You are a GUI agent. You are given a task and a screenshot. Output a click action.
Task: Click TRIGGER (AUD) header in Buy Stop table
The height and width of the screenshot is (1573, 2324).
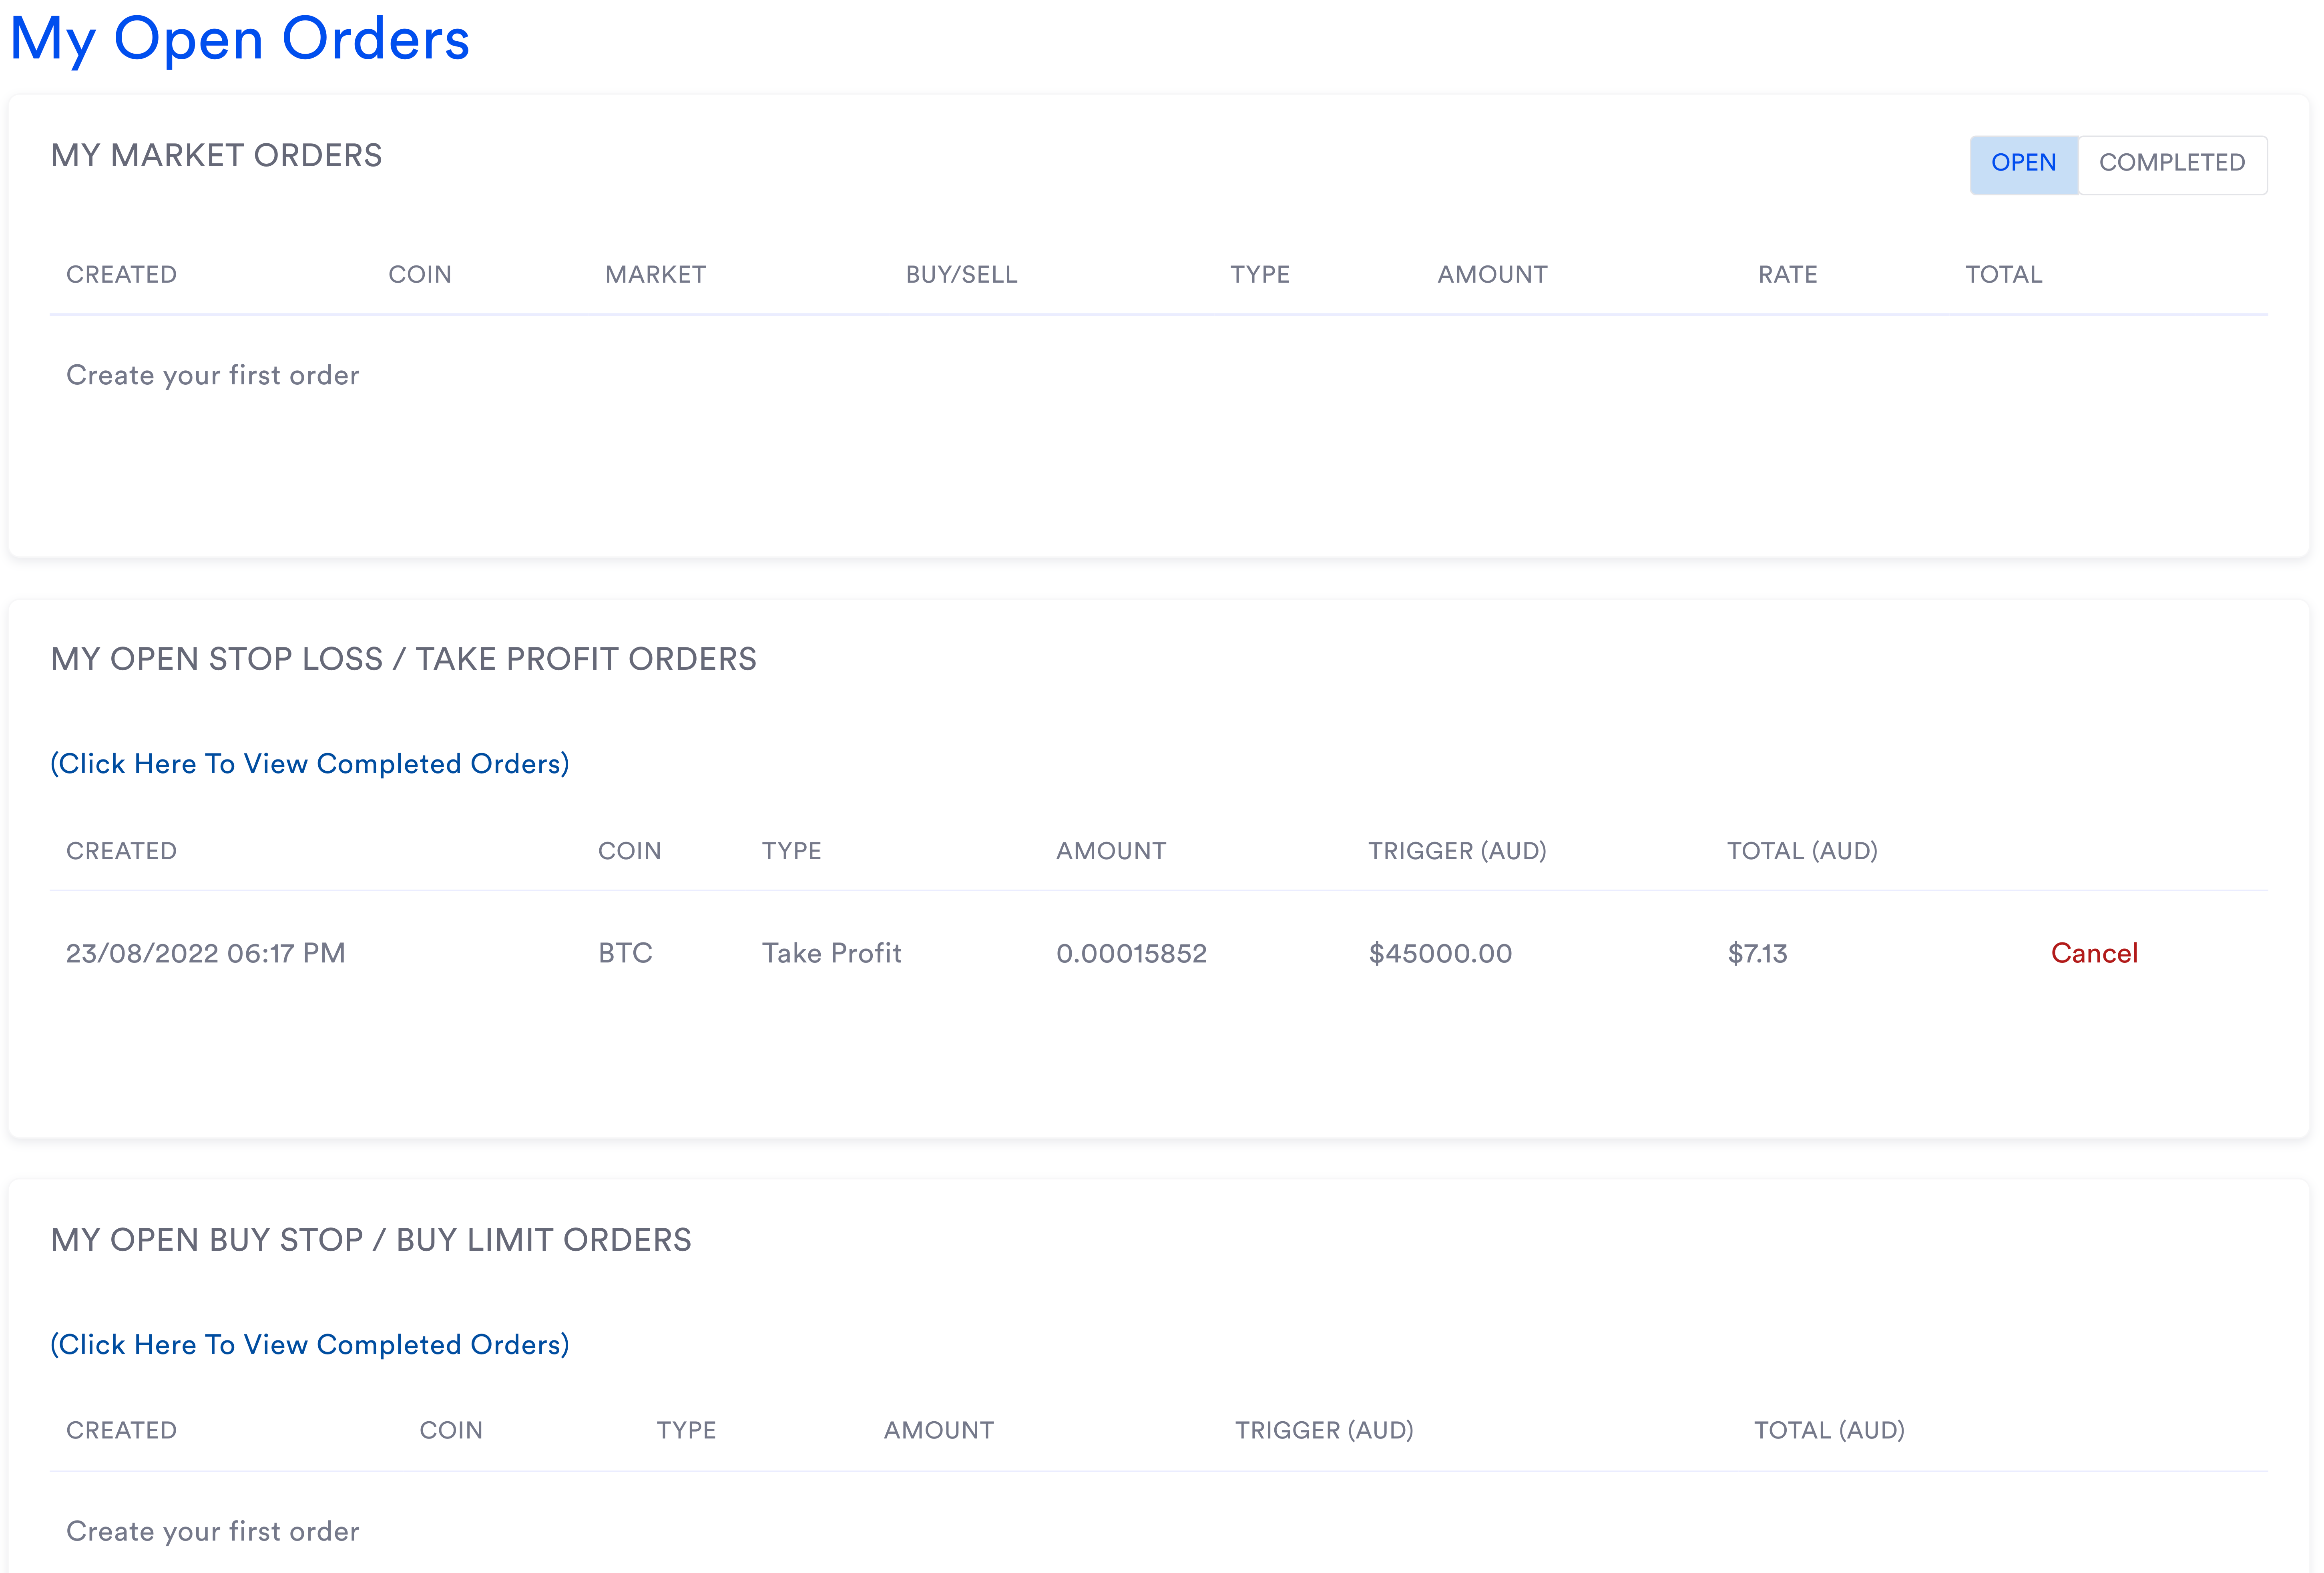(1325, 1430)
